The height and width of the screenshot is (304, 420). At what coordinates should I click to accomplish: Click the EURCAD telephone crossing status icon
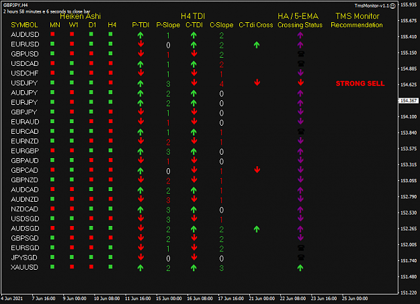coord(301,131)
